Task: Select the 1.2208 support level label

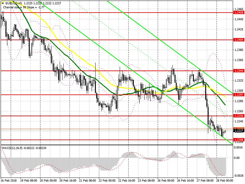Action: click(239, 140)
